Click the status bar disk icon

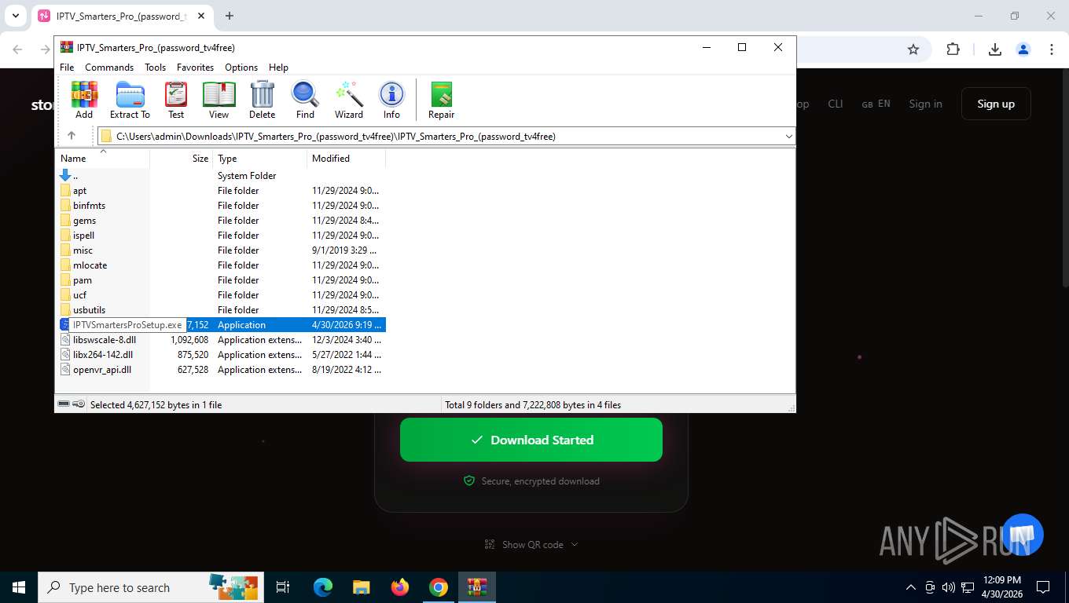tap(64, 404)
